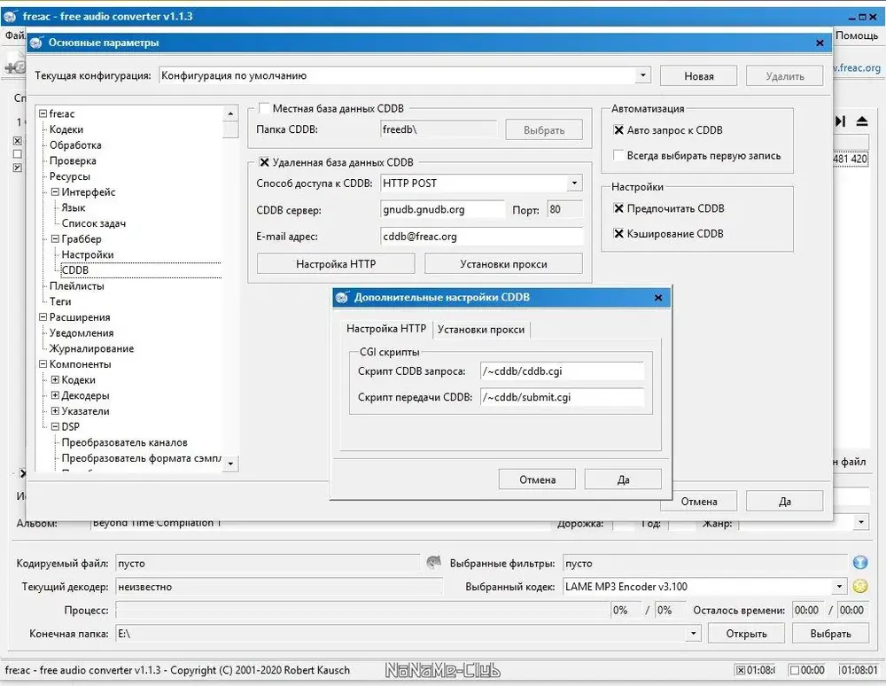Uncheck the Кэширование CDDB option
886x686 pixels.
tap(618, 233)
